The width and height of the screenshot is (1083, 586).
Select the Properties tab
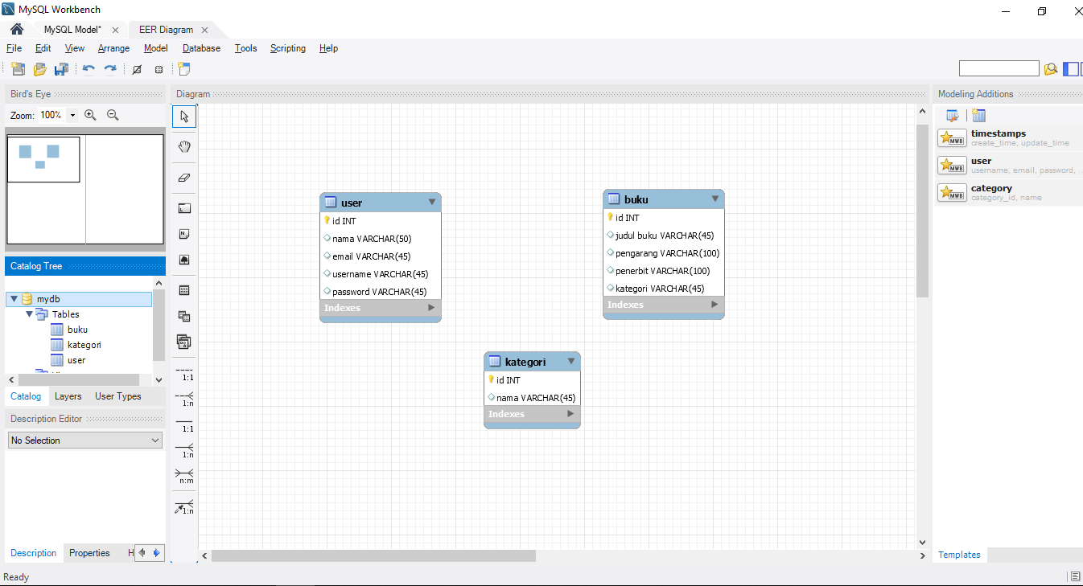pyautogui.click(x=89, y=553)
